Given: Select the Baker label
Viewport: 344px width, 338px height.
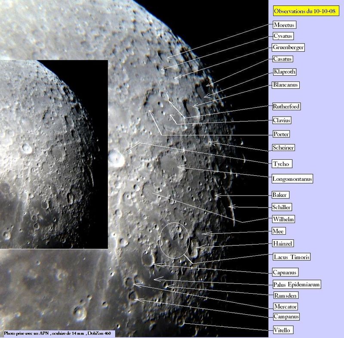Looking at the screenshot, I should 281,195.
